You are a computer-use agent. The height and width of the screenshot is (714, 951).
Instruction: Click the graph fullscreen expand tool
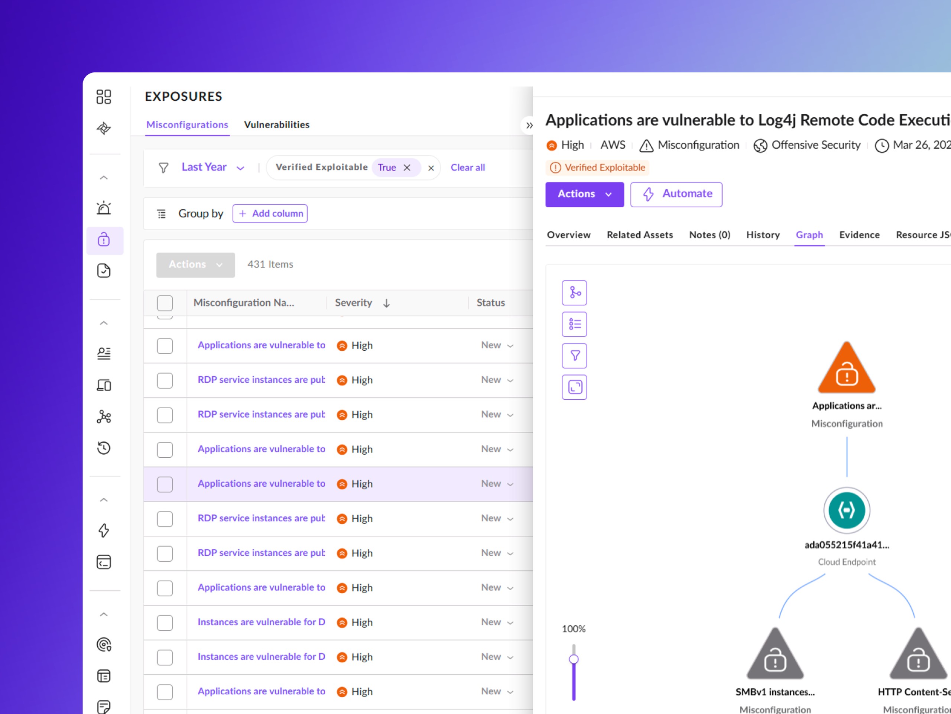[574, 387]
